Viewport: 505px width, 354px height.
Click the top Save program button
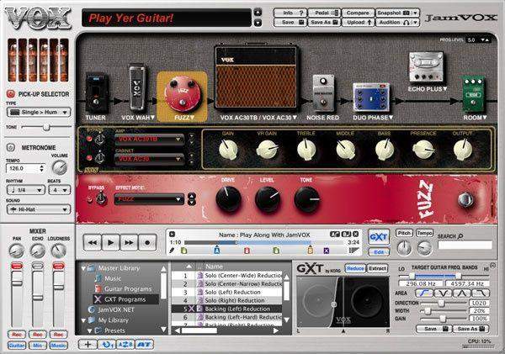pos(290,22)
